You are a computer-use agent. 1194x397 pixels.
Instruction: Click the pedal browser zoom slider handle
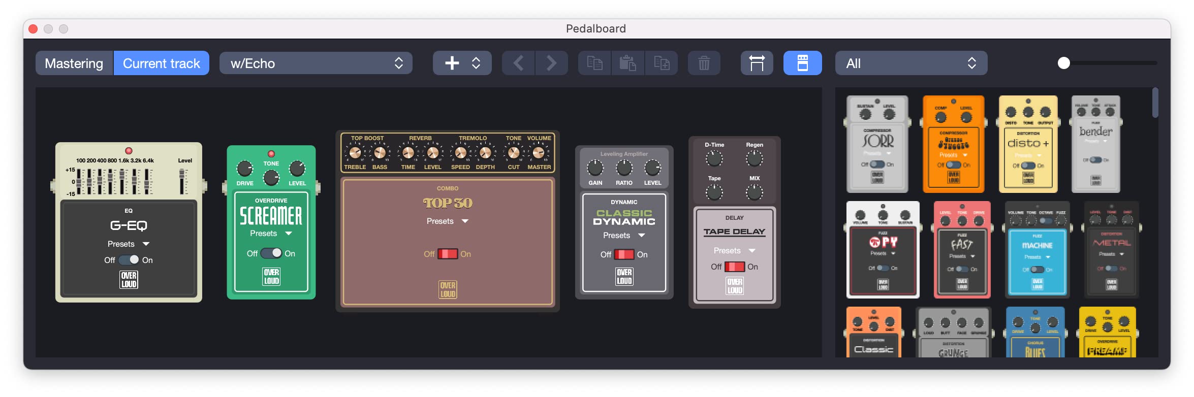click(1063, 63)
